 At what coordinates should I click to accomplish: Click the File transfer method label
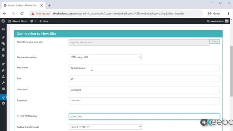[27, 57]
